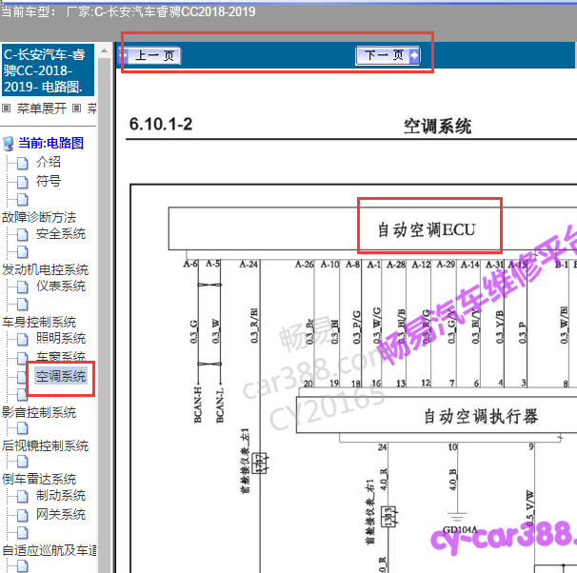Click the BCAN-H wire label
The image size is (577, 573).
tap(198, 405)
